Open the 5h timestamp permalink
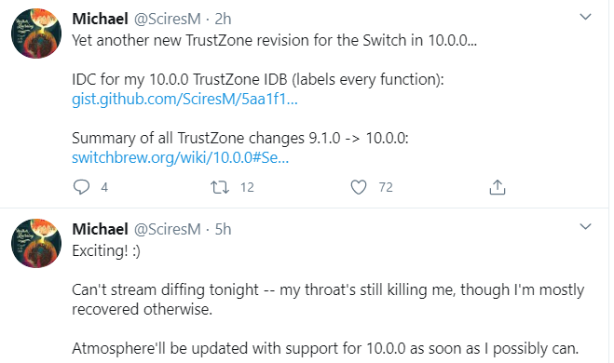 click(223, 229)
